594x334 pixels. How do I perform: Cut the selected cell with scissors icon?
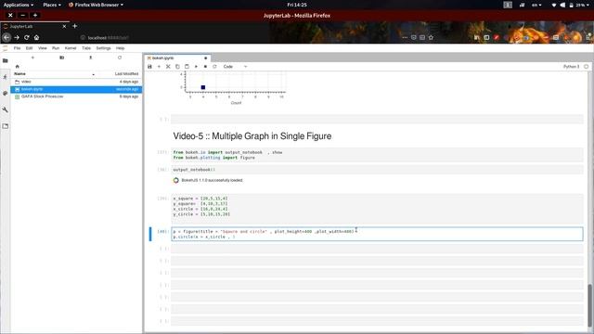click(x=168, y=67)
